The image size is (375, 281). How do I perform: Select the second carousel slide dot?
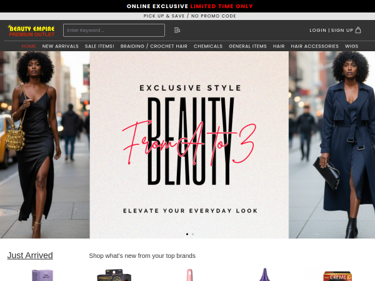[192, 234]
